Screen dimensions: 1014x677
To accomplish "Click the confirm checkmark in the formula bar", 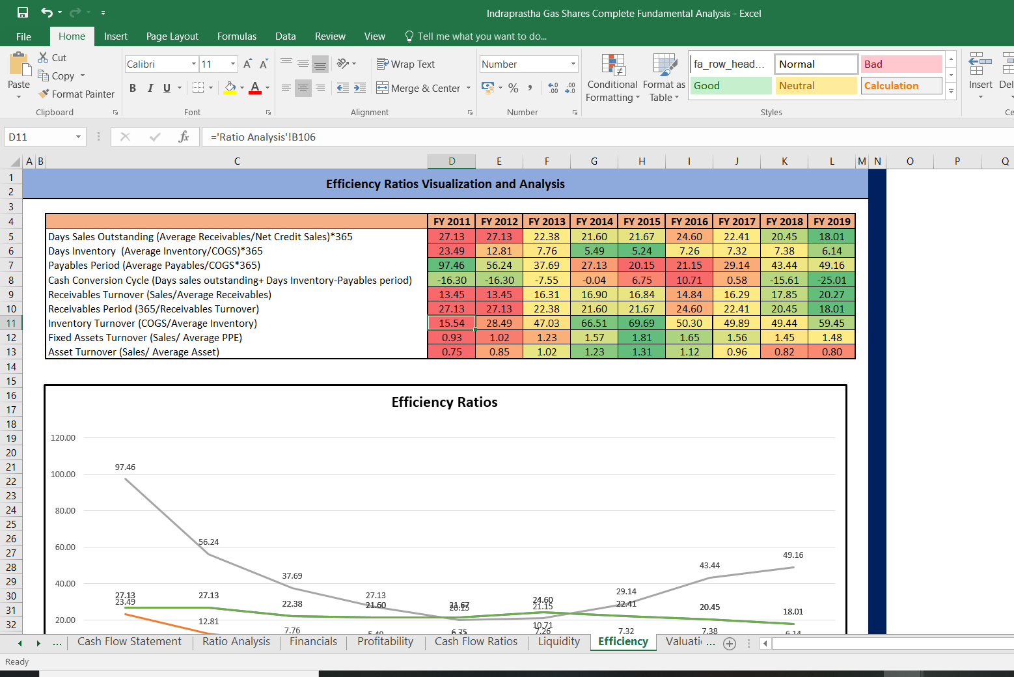I will [x=155, y=137].
